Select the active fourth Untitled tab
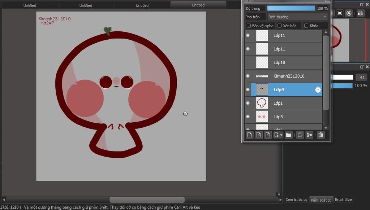The width and height of the screenshot is (370, 210). 198,5
